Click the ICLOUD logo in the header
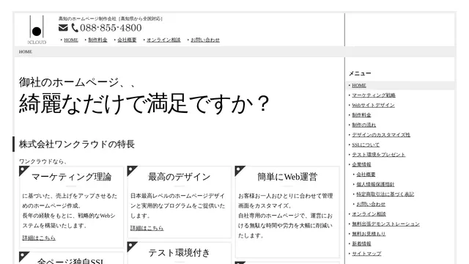The height and width of the screenshot is (264, 469). [37, 30]
